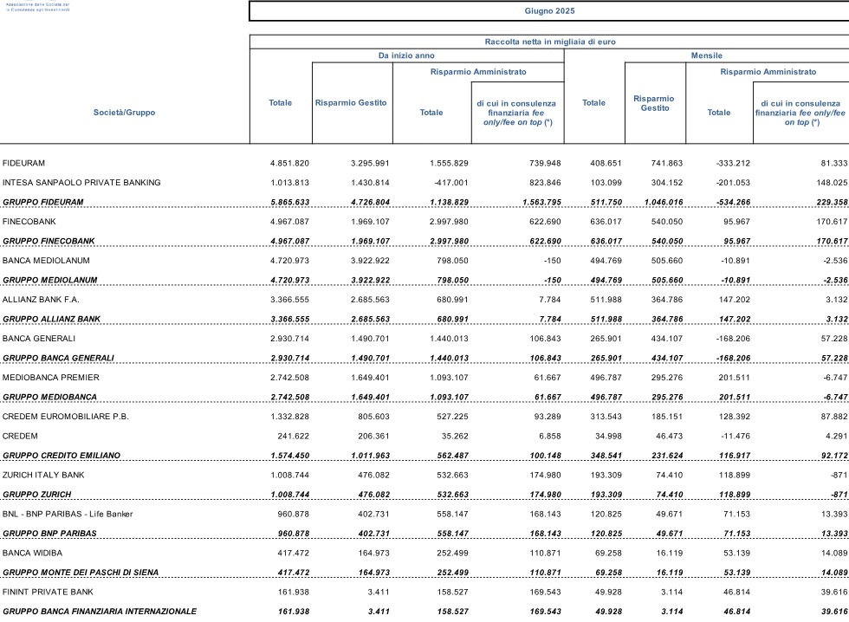This screenshot has width=849, height=622.
Task: Select the value -150 in BANCA MEDIOLANUM row
Action: 553,261
